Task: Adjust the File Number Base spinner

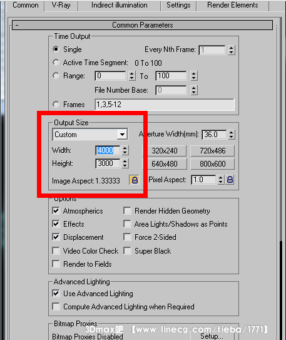Action: pos(194,90)
